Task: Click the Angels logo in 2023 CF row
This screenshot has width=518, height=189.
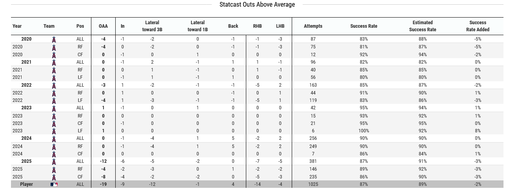Action: [54, 123]
